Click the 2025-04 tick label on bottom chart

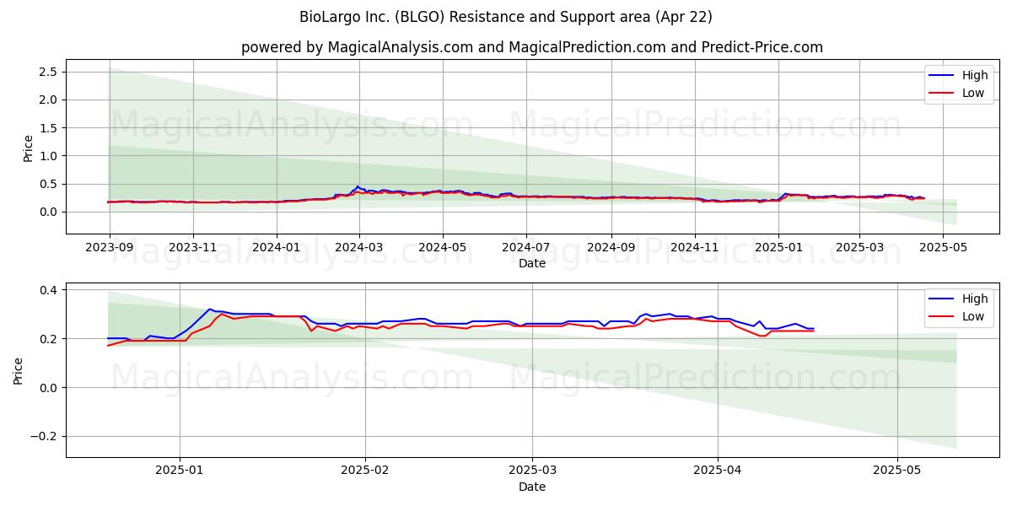pos(718,471)
